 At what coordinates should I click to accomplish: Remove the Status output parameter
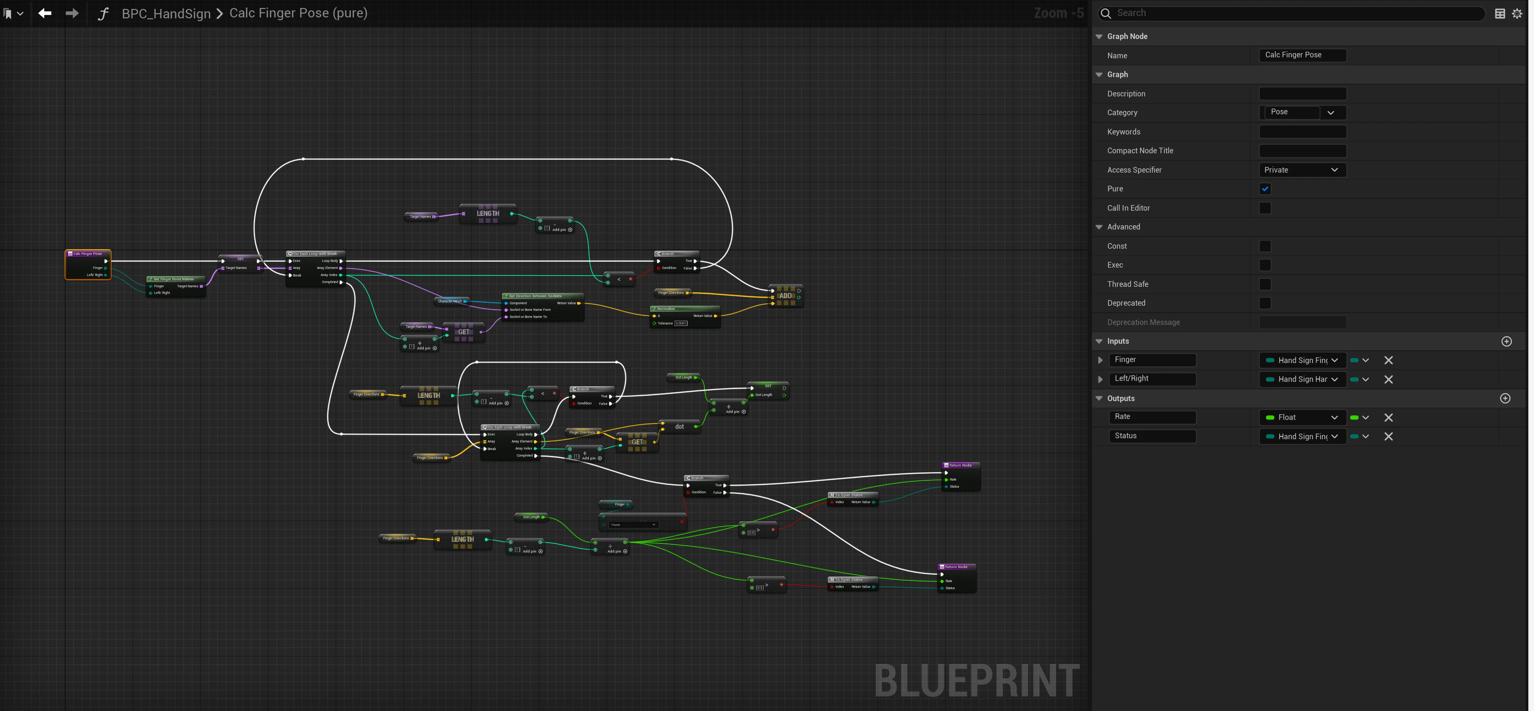click(1389, 436)
